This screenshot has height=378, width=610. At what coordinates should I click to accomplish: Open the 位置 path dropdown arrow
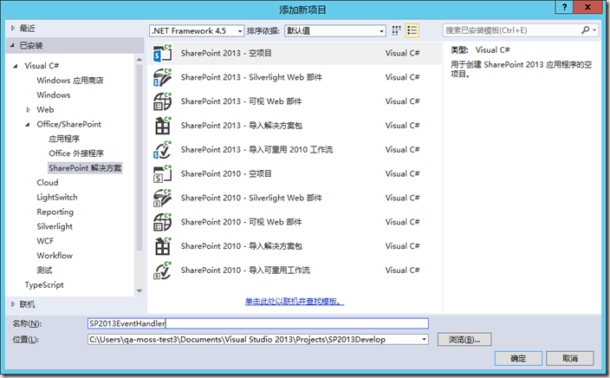pyautogui.click(x=424, y=340)
